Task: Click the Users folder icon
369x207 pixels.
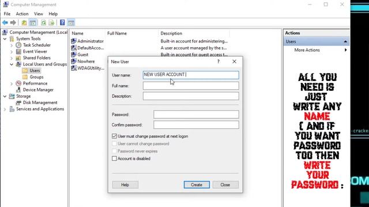Action: [x=25, y=71]
